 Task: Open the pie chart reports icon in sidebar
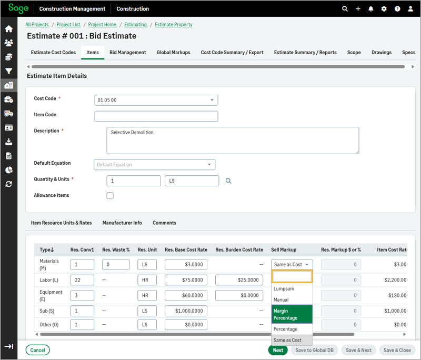(8, 169)
